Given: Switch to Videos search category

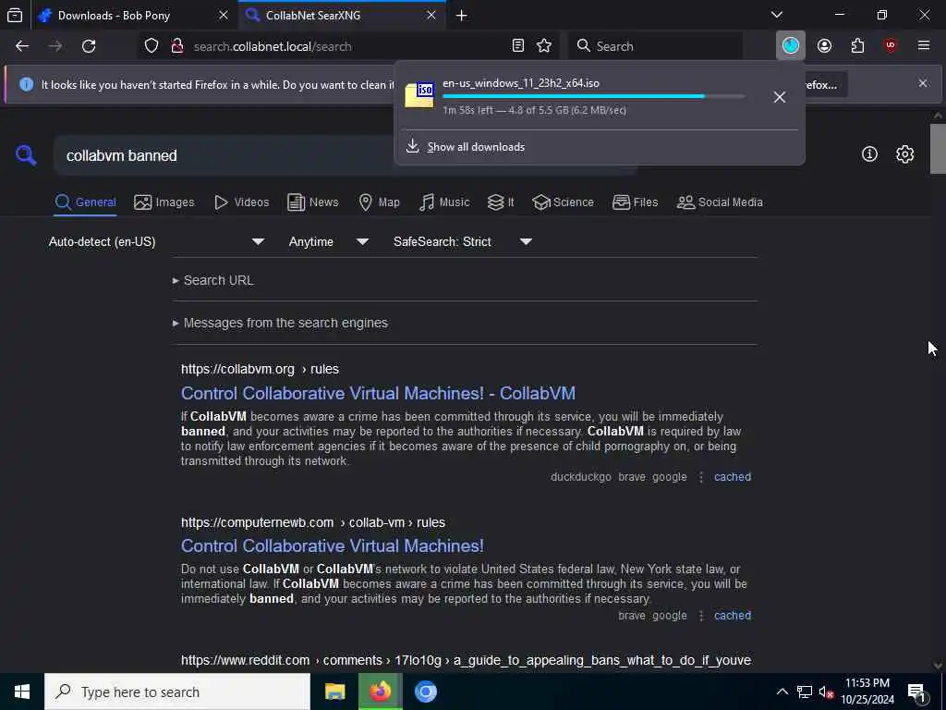Looking at the screenshot, I should (241, 202).
